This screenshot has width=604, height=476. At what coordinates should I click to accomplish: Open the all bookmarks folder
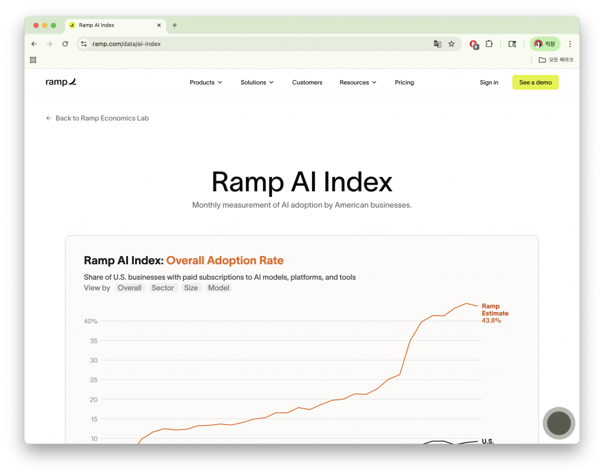[x=556, y=60]
